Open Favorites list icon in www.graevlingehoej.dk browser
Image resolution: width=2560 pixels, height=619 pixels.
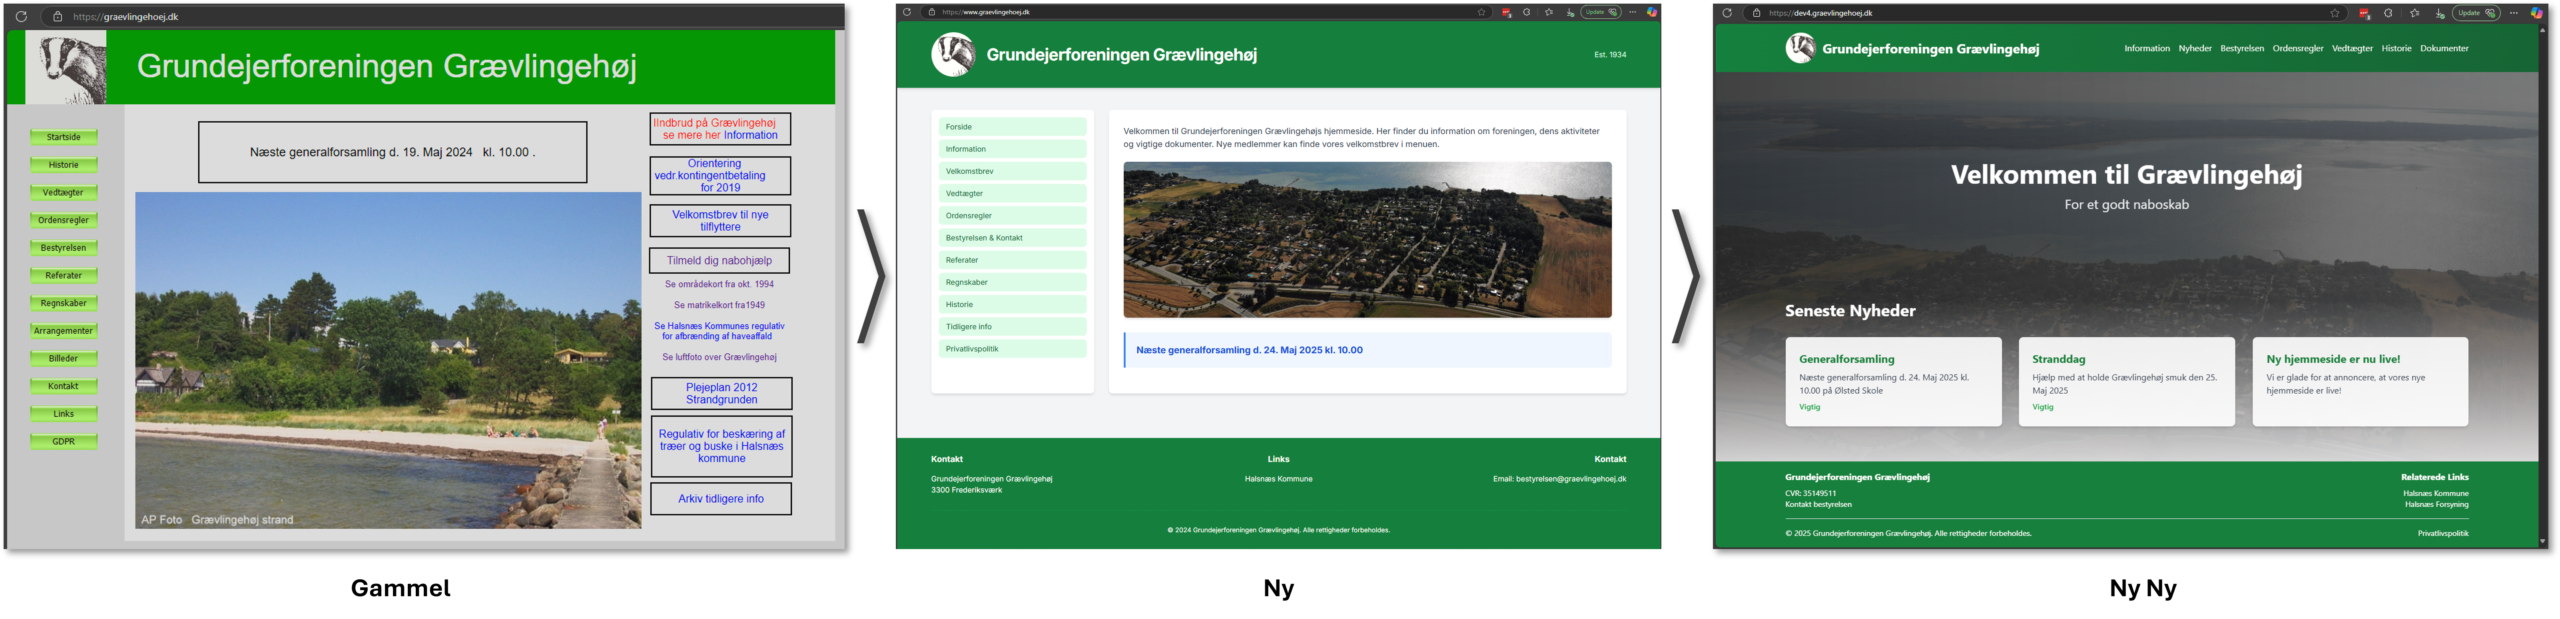pos(1549,12)
